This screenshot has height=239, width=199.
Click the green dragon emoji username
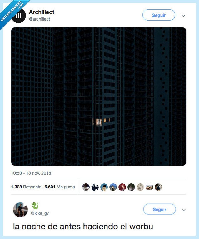35,206
